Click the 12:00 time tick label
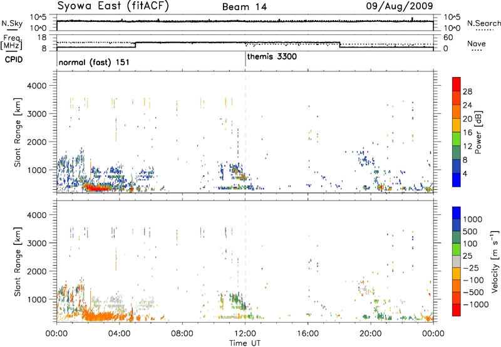Viewport: 501px width, 347px height. [x=245, y=334]
